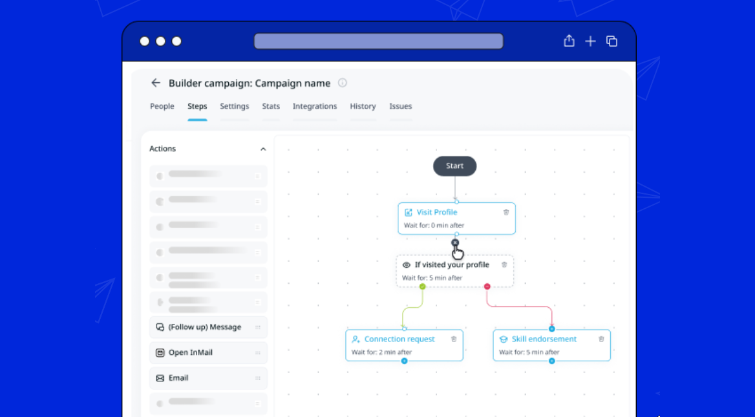
Task: Open the campaign name info icon
Action: click(343, 83)
